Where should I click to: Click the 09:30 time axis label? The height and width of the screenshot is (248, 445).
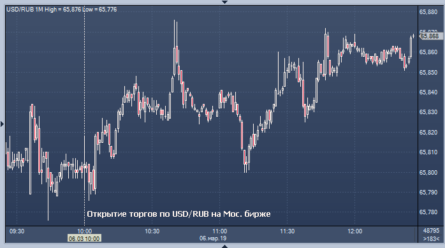[x=17, y=231]
